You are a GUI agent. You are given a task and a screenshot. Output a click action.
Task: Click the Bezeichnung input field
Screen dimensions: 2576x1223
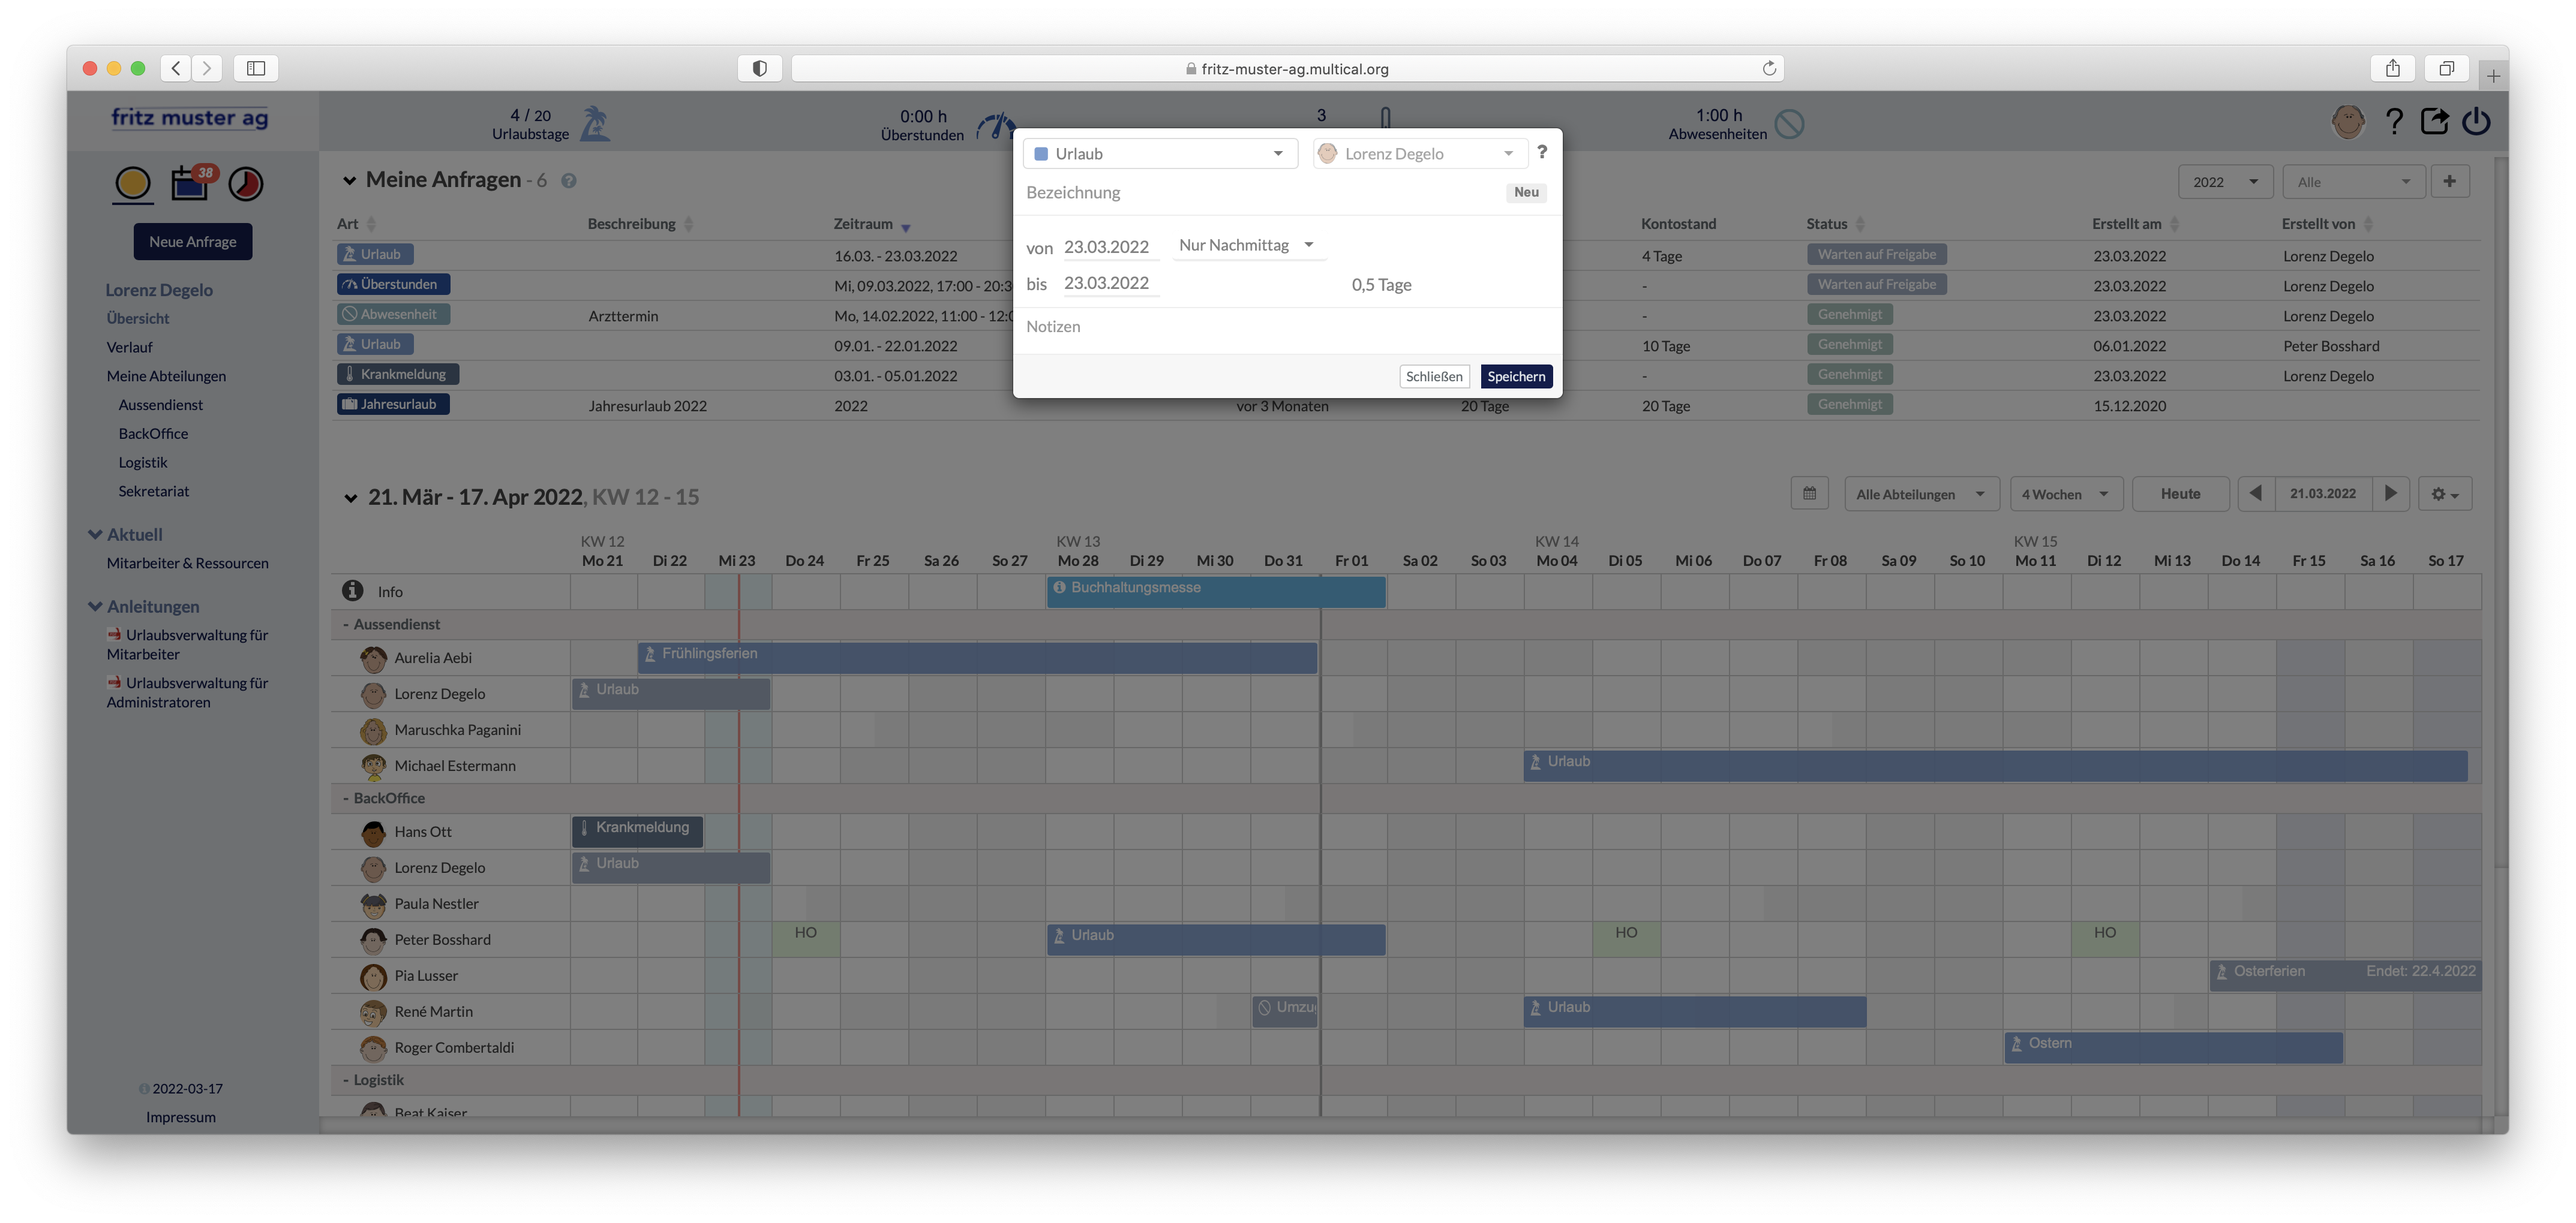click(1260, 193)
